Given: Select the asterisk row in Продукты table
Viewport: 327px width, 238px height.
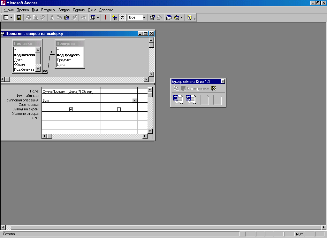Looking at the screenshot, I should coord(70,50).
